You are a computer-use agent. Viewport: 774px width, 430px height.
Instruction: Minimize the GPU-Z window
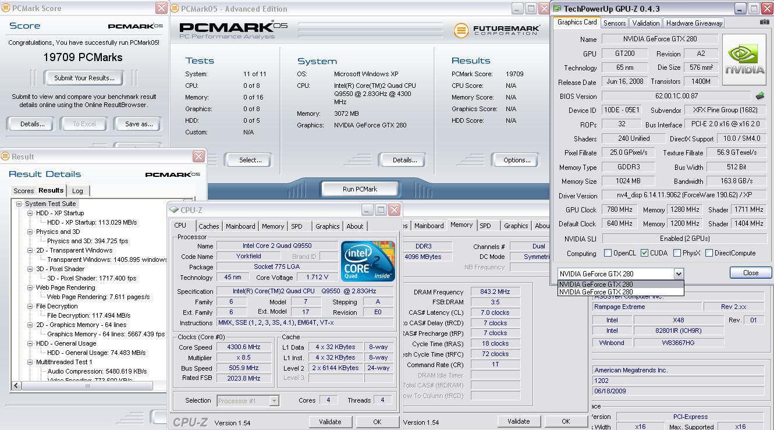click(740, 9)
